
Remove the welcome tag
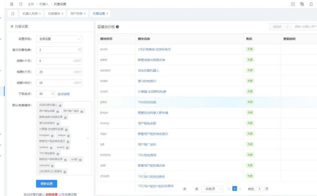(52, 166)
